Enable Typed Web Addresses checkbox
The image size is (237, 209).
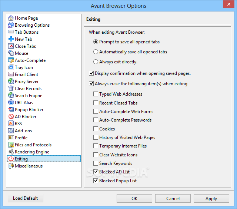click(x=96, y=94)
